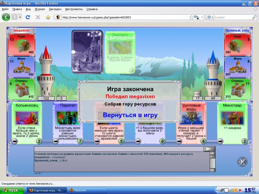
Task: Open the Инструменты menu
Action: pos(74,9)
